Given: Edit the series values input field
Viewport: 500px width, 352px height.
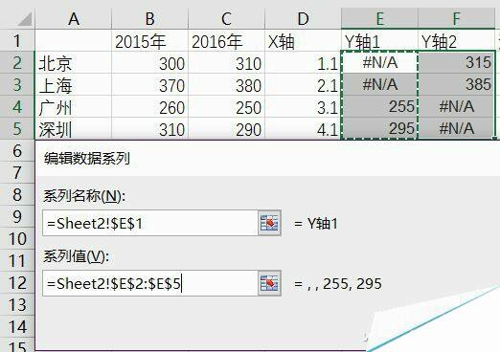Looking at the screenshot, I should [150, 283].
